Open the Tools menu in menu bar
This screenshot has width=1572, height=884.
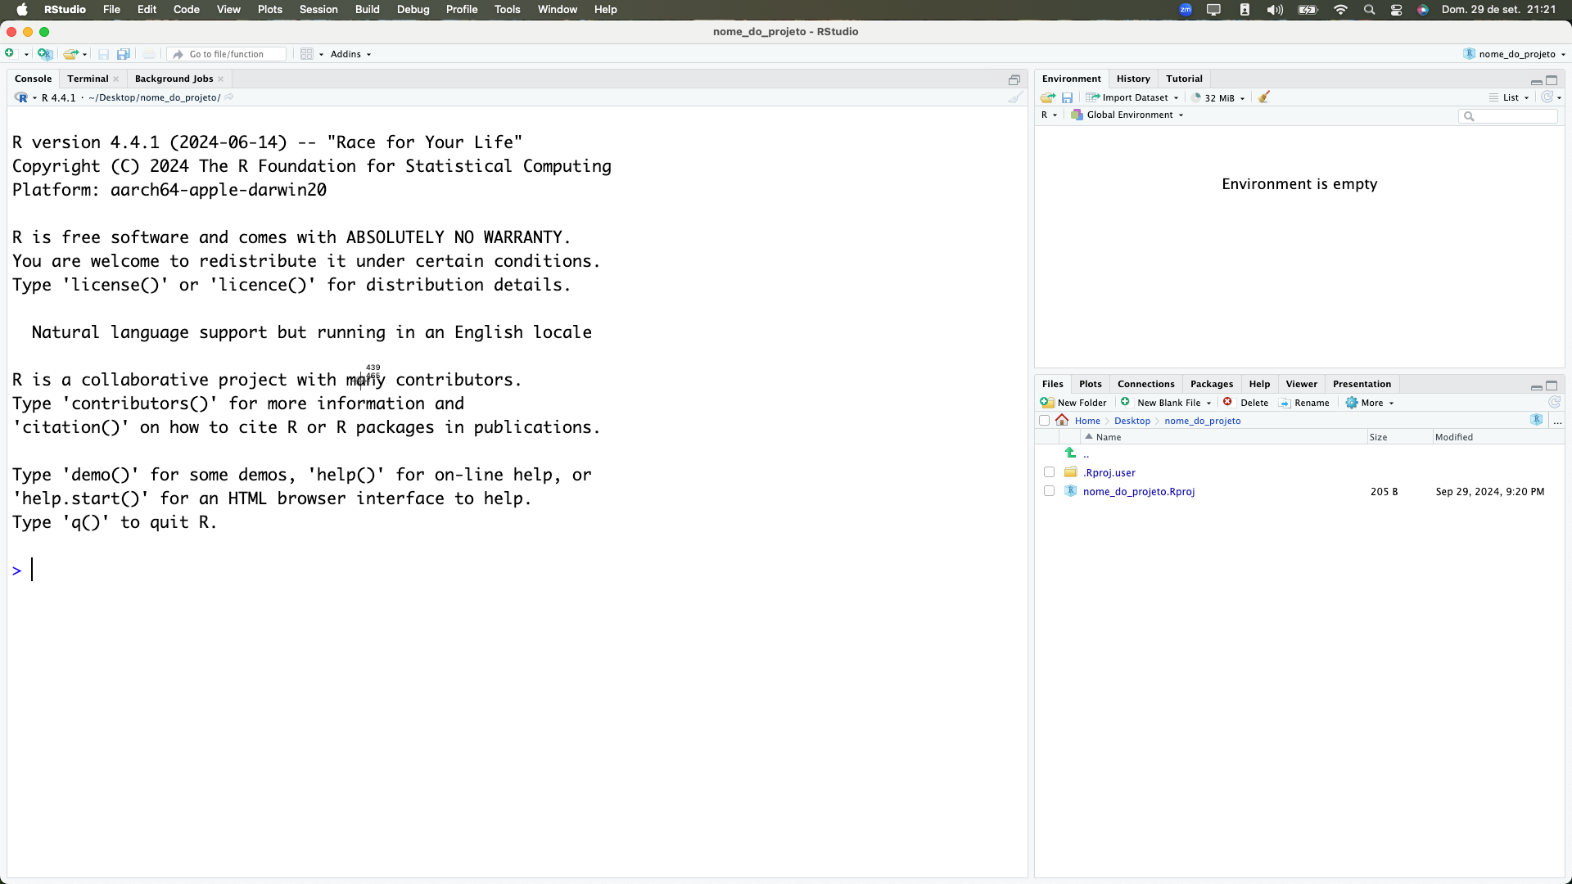507,10
